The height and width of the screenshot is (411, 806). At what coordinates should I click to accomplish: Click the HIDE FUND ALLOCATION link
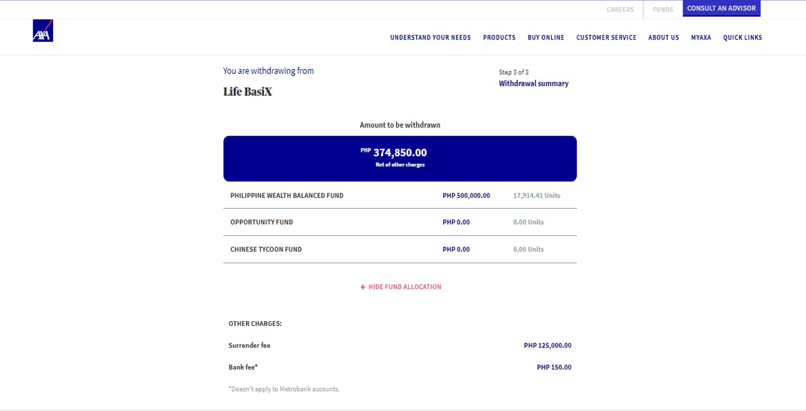click(x=404, y=286)
